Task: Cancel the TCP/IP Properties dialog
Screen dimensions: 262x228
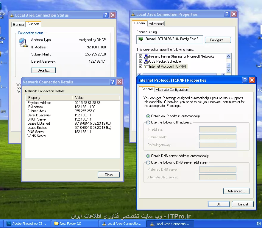Action: 243,204
